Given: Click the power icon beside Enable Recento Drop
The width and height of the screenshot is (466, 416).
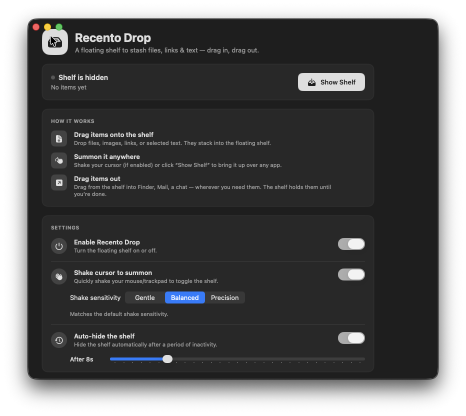Looking at the screenshot, I should point(59,246).
